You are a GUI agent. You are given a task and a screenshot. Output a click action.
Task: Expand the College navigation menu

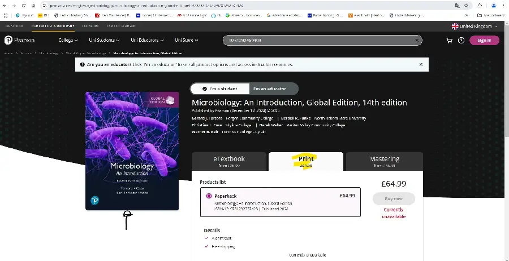[68, 40]
